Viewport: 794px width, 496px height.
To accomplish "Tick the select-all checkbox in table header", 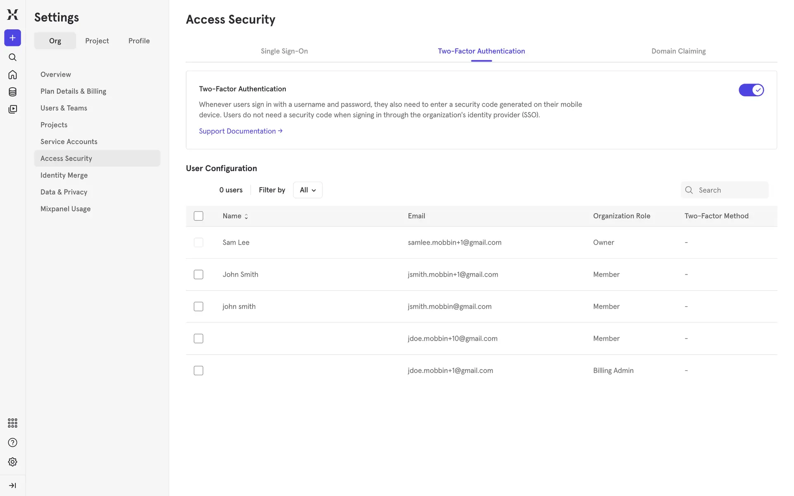I will coord(198,216).
